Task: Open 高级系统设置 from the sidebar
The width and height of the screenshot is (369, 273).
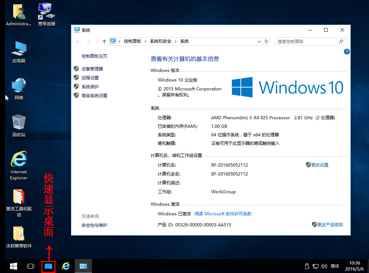Action: (94, 95)
